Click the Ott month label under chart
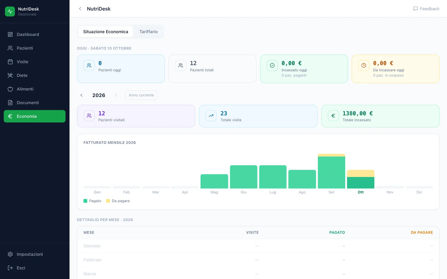Image resolution: width=447 pixels, height=279 pixels. click(x=361, y=192)
